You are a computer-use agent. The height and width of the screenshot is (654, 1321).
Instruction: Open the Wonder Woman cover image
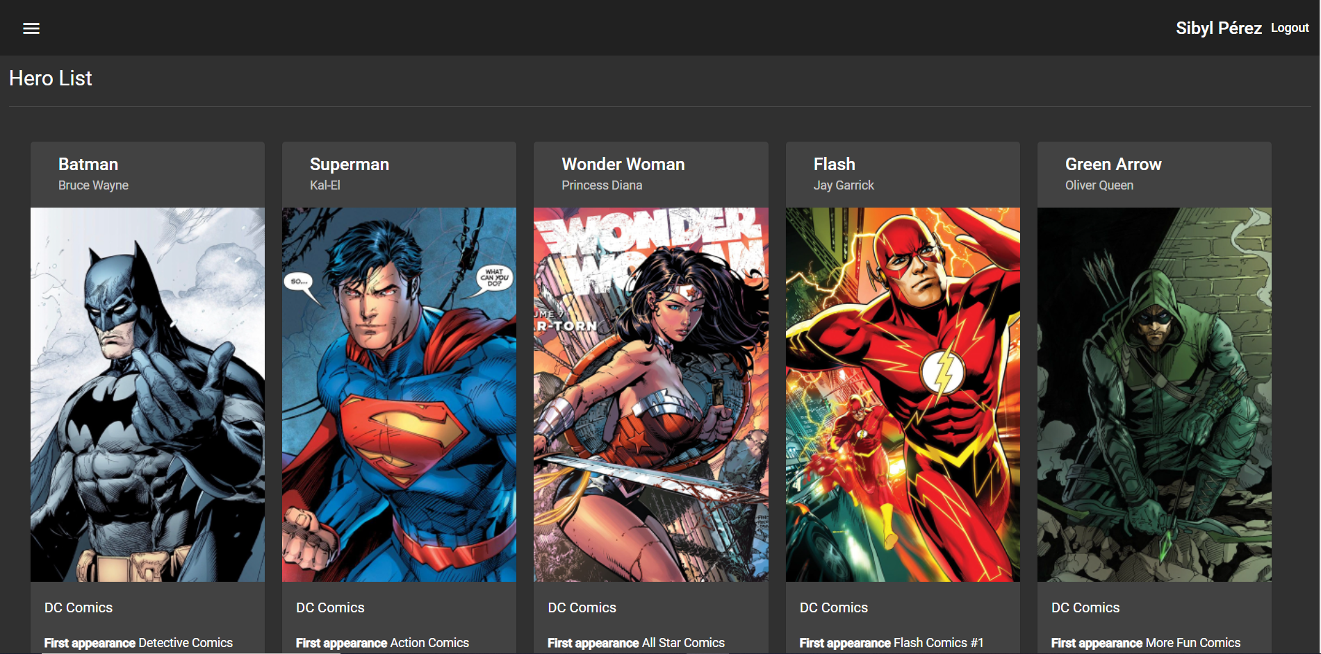coord(651,394)
